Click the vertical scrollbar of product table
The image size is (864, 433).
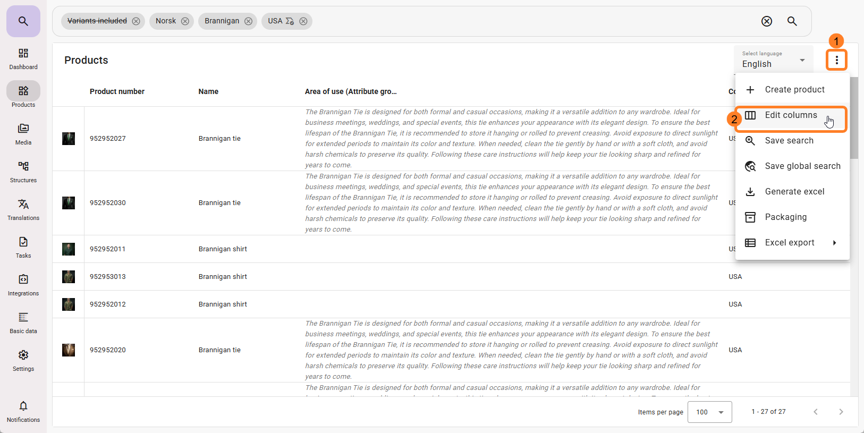click(854, 118)
